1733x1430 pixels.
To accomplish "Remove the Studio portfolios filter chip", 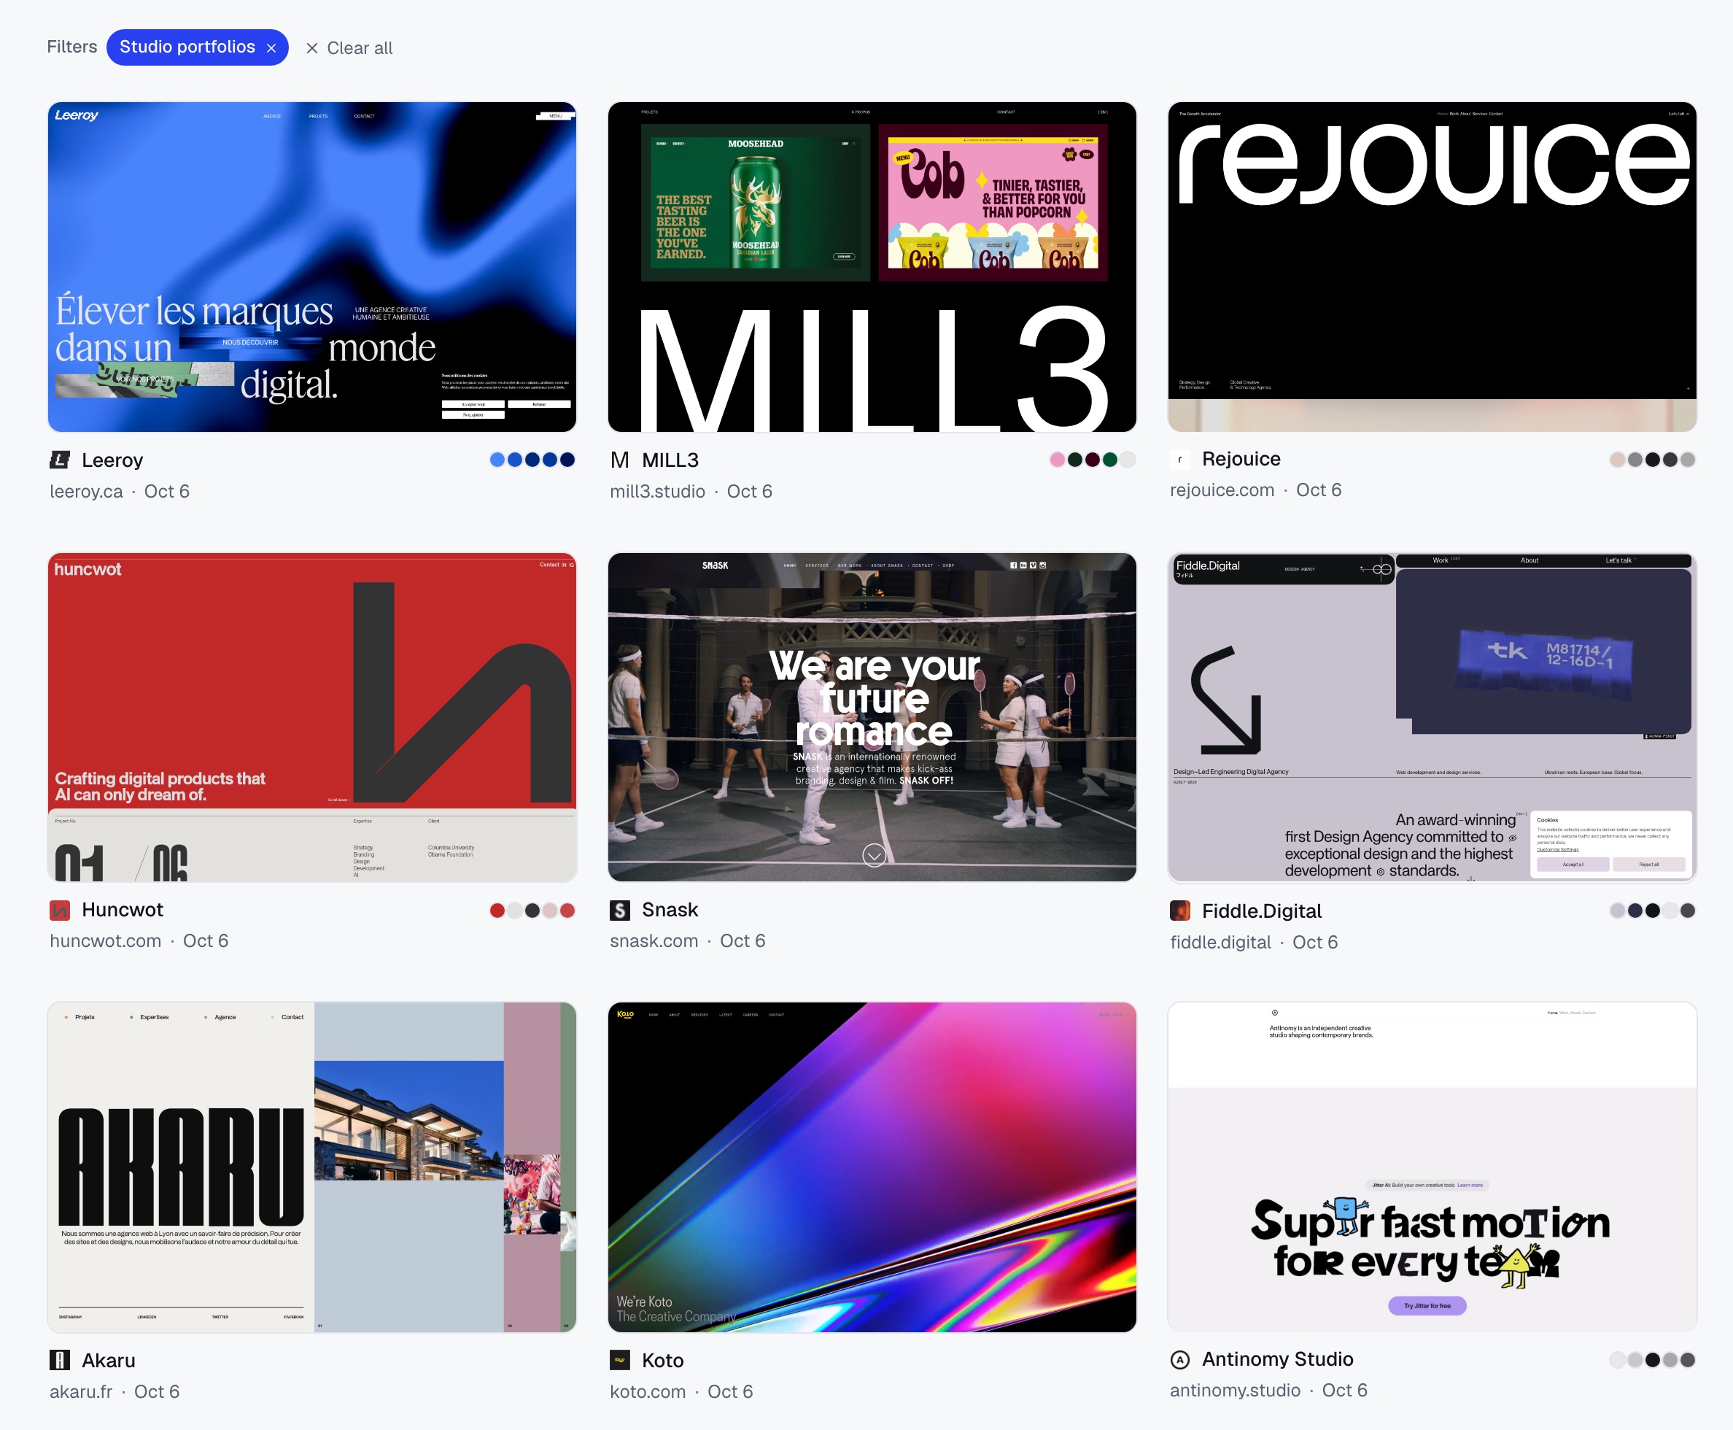I will (271, 47).
